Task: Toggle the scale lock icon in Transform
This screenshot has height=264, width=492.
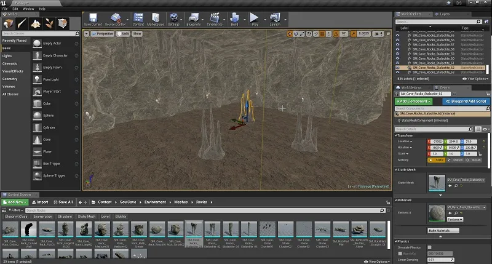Action: click(x=480, y=154)
